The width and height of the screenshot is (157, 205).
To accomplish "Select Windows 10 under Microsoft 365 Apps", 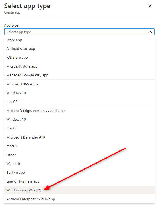I will click(x=79, y=93).
